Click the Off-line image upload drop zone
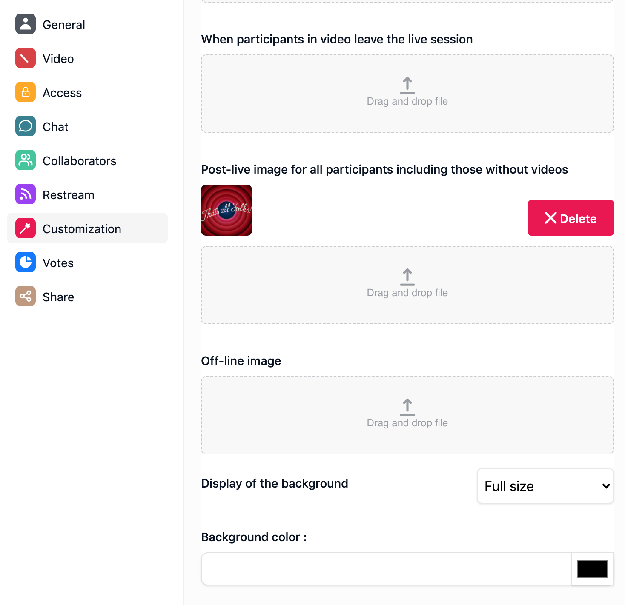The height and width of the screenshot is (605, 625). (407, 415)
